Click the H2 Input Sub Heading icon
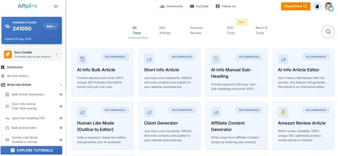 tap(7, 118)
